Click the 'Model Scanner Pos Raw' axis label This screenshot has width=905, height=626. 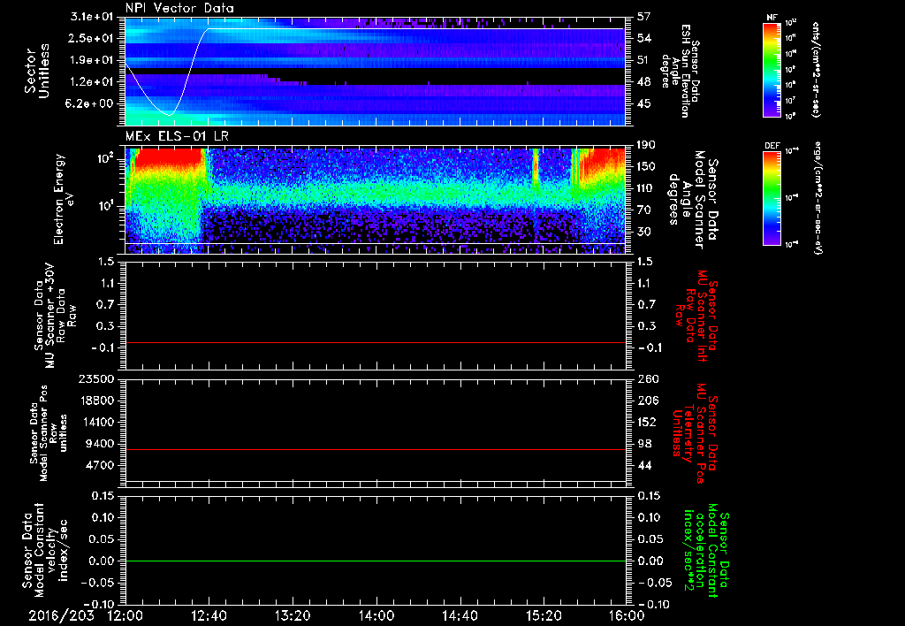[49, 434]
